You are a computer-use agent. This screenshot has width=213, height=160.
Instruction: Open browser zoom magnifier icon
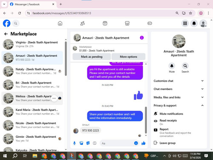pos(177,13)
